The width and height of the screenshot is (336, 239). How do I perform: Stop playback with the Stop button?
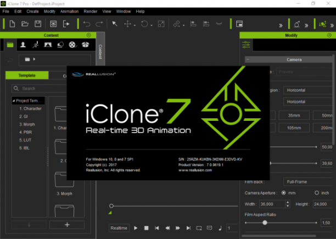tap(147, 228)
